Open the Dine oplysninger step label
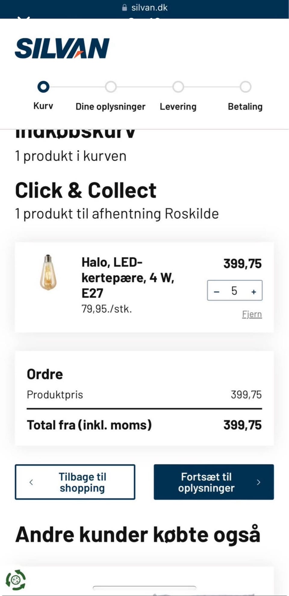 tap(110, 107)
